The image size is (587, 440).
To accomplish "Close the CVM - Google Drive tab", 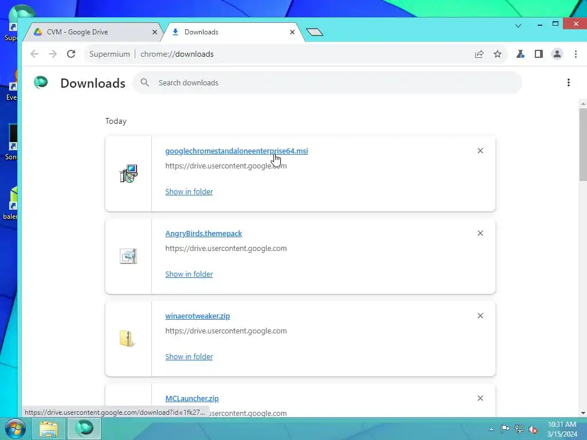I will [x=155, y=32].
